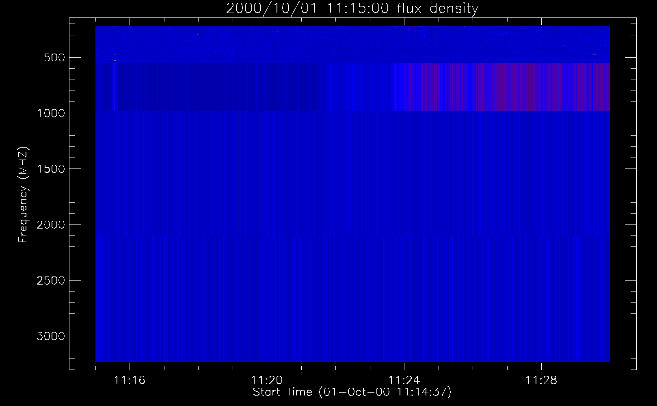This screenshot has width=657, height=406.
Task: Click the 11:16 time tick label
Action: coord(130,380)
